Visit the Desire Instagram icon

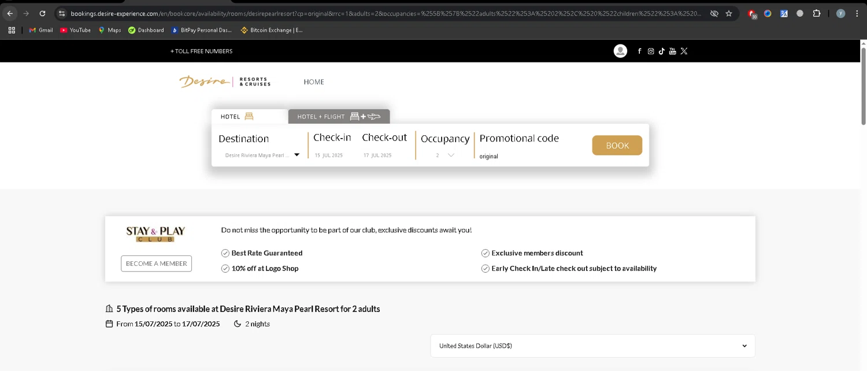[x=651, y=51]
